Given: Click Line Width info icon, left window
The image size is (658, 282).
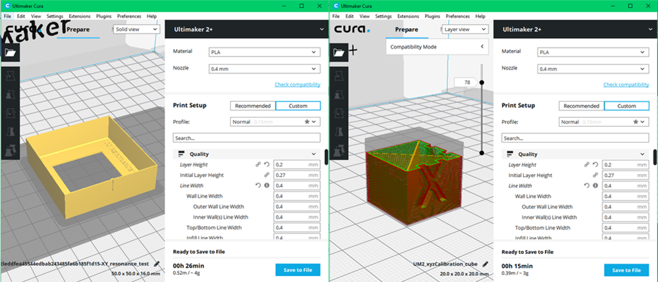Looking at the screenshot, I should [266, 185].
